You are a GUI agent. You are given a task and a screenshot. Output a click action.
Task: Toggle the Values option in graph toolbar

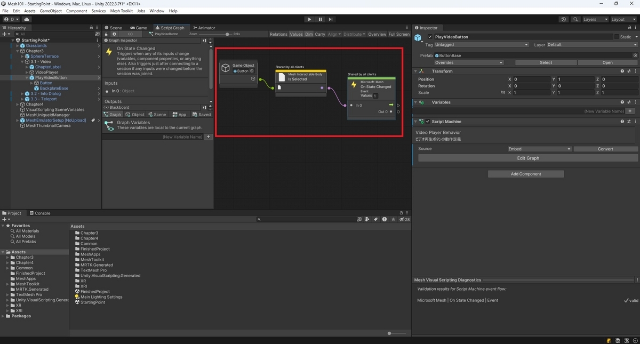tap(296, 34)
